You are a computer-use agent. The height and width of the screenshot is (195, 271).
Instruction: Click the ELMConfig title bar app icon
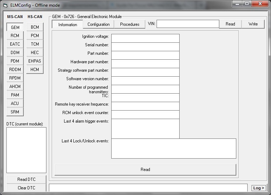point(5,5)
